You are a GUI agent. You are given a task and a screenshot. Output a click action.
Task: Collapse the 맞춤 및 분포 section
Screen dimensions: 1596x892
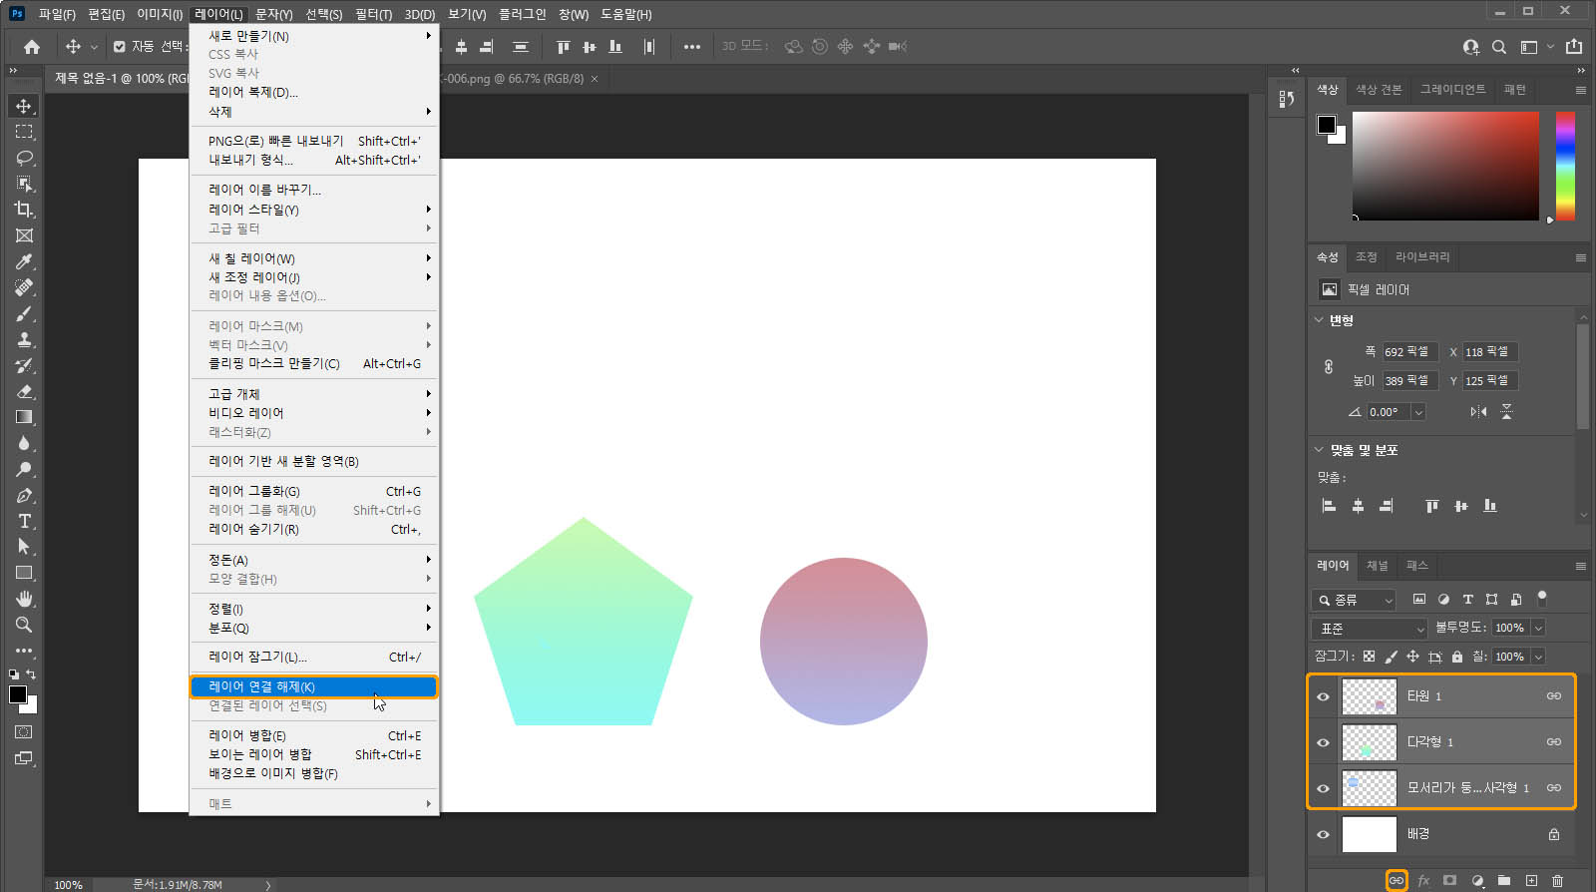pyautogui.click(x=1319, y=450)
